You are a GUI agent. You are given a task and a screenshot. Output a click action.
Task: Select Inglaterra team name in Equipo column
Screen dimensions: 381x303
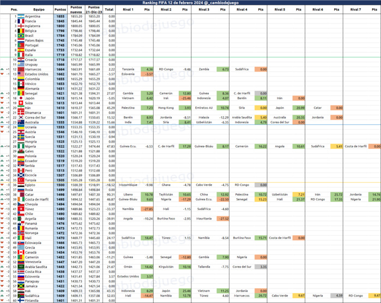tap(34, 26)
